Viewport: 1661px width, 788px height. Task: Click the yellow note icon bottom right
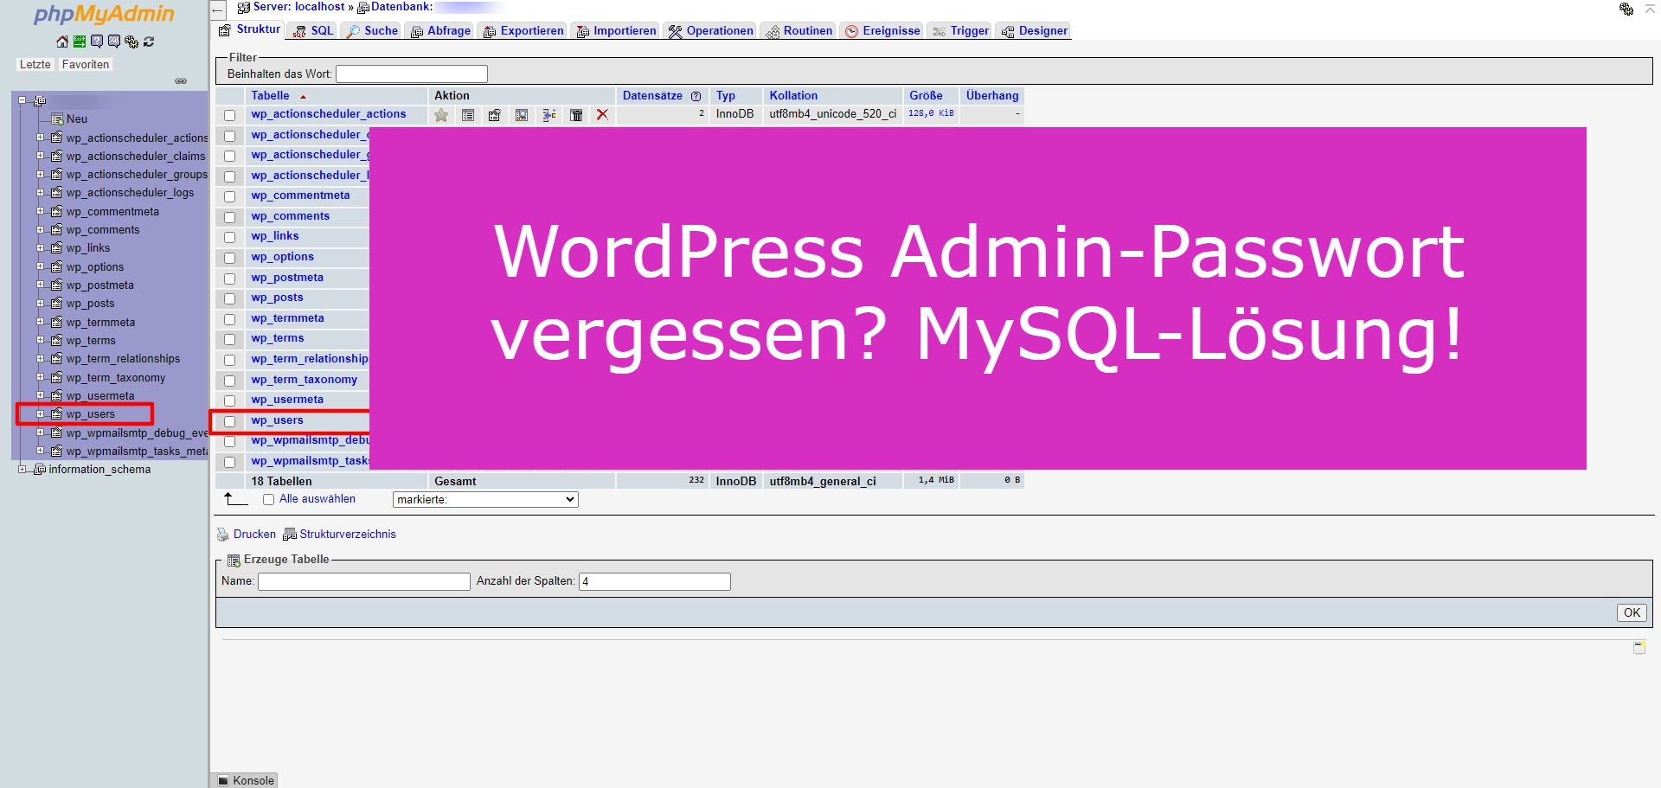point(1639,647)
